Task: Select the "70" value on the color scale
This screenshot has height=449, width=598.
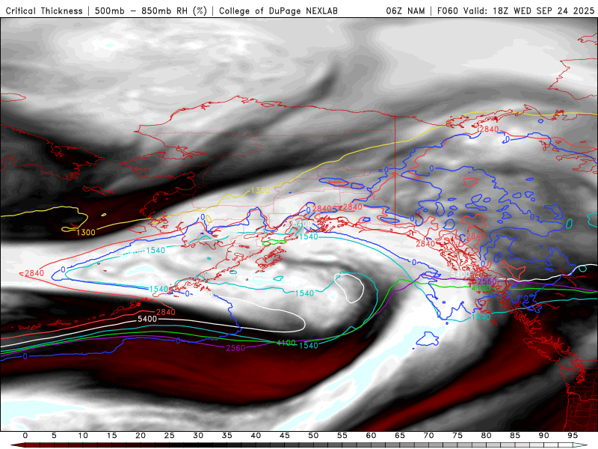Action: 428,436
